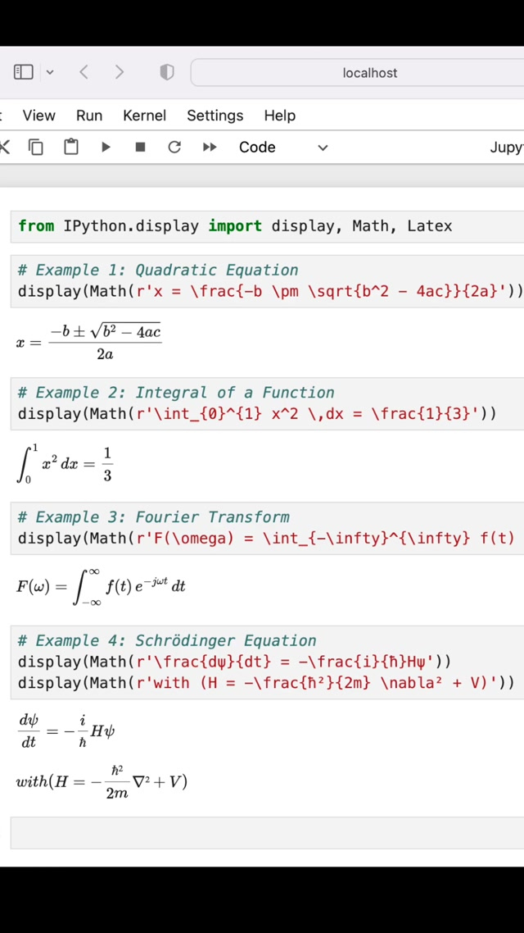Click the browser forward arrow
Image resolution: width=524 pixels, height=933 pixels.
click(x=120, y=72)
